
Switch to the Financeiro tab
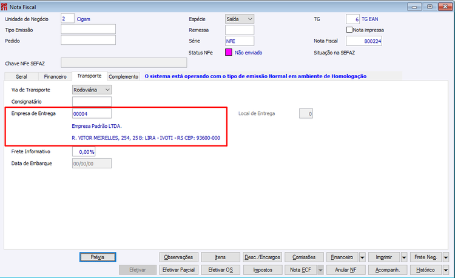tap(55, 76)
